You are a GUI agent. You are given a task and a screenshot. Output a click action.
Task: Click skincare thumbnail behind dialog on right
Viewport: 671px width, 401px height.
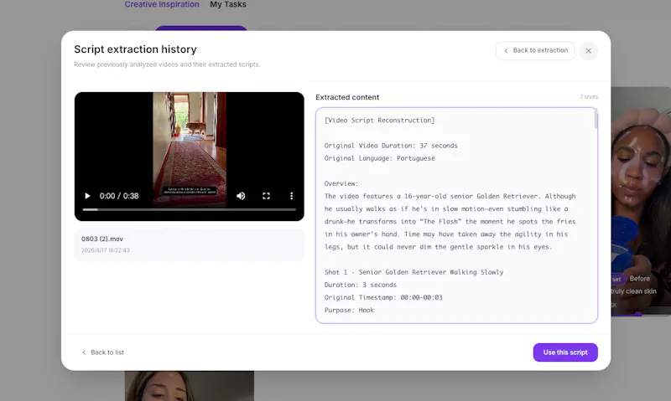click(641, 201)
